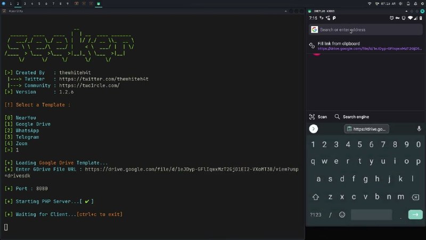The image size is (426, 240).
Task: Open the notification bell in system tray
Action: tap(415, 4)
